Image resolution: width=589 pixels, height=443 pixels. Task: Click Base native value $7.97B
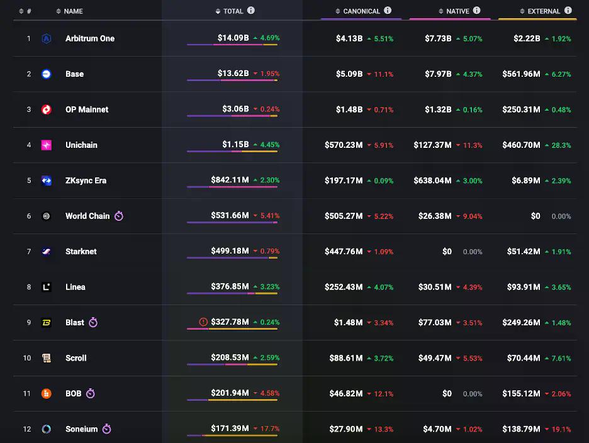coord(438,74)
